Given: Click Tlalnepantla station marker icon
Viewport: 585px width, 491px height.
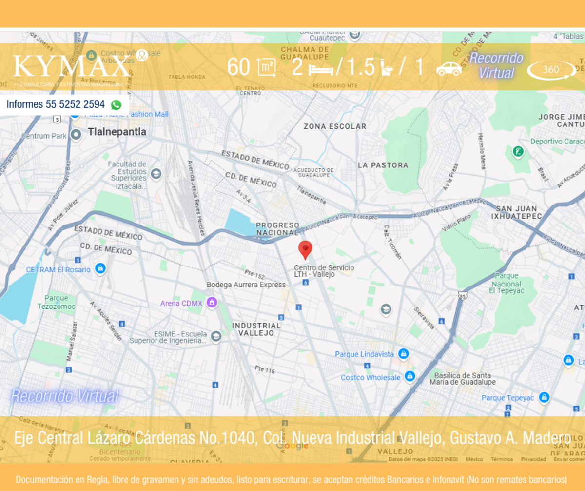Looking at the screenshot, I should 76,134.
